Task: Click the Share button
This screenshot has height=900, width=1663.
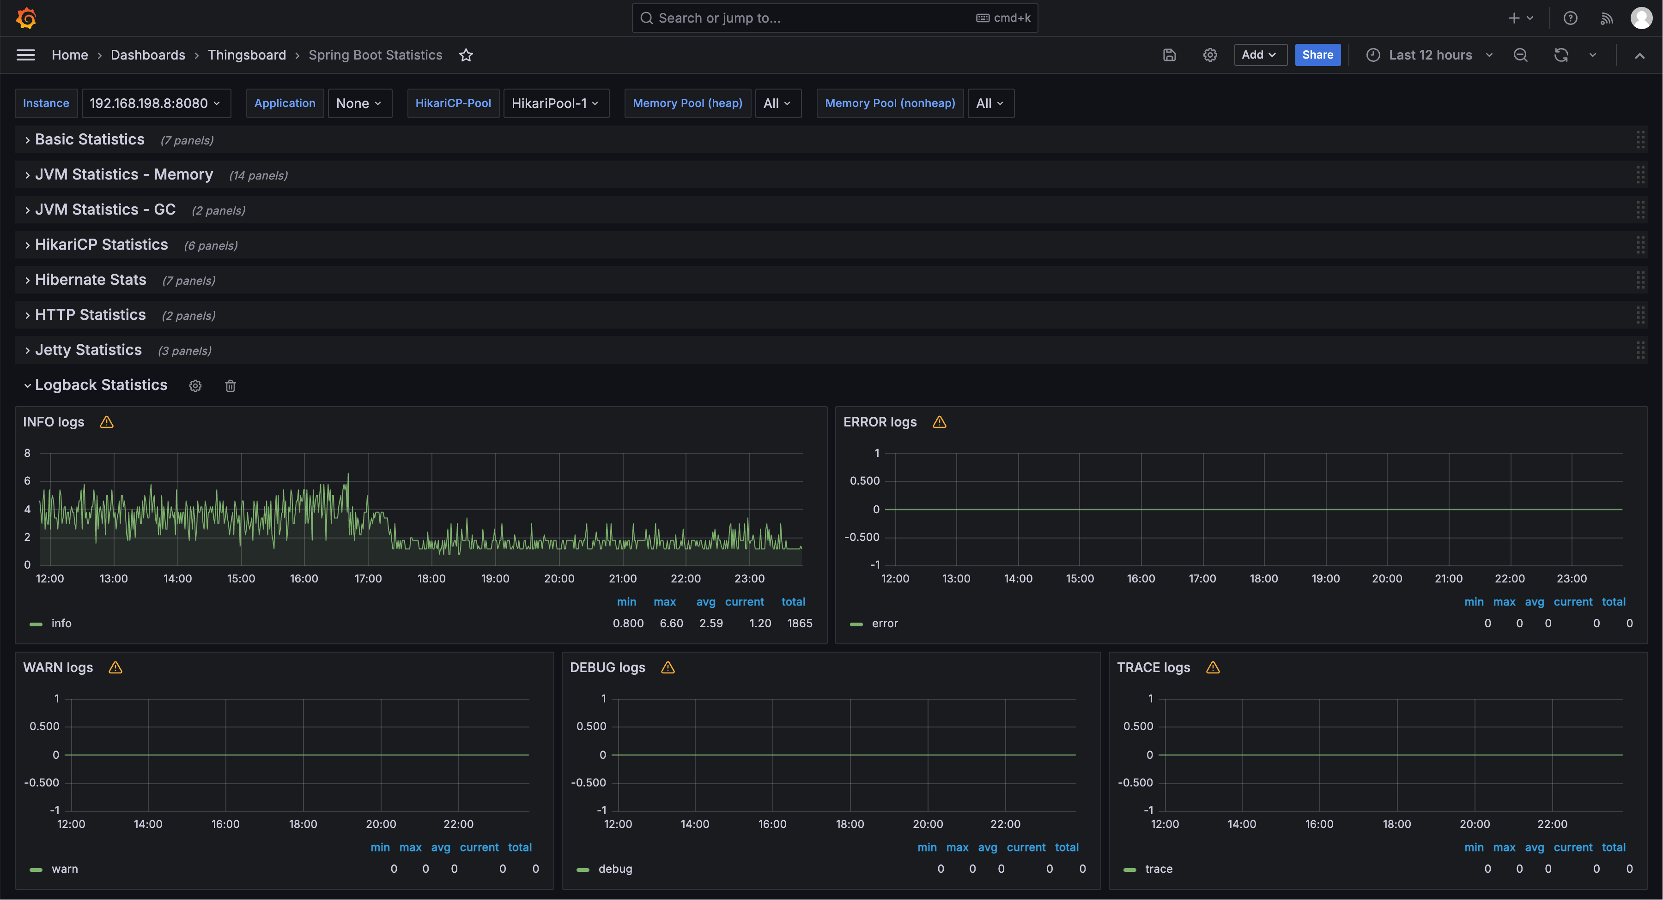Action: pyautogui.click(x=1317, y=55)
